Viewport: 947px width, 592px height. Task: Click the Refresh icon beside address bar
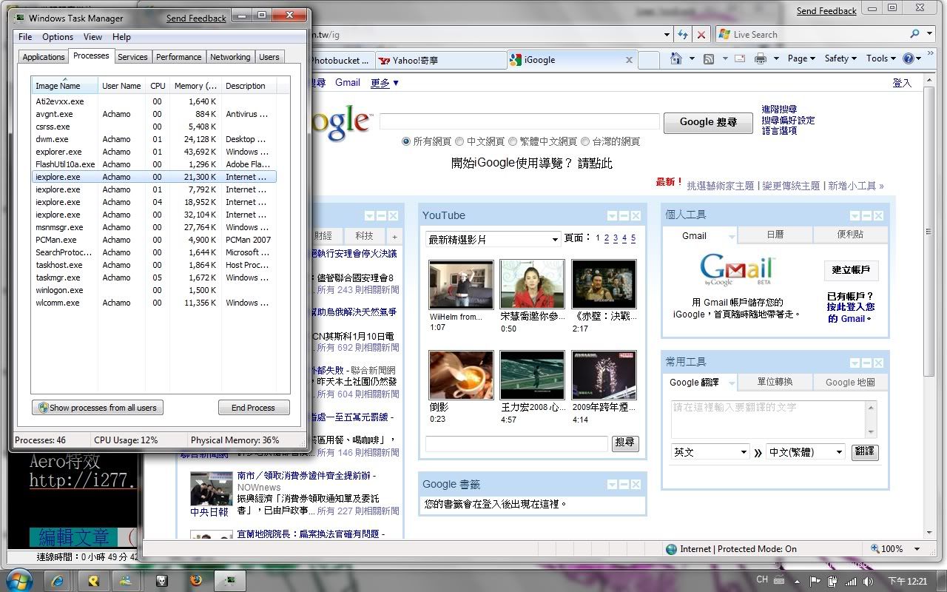pos(682,35)
